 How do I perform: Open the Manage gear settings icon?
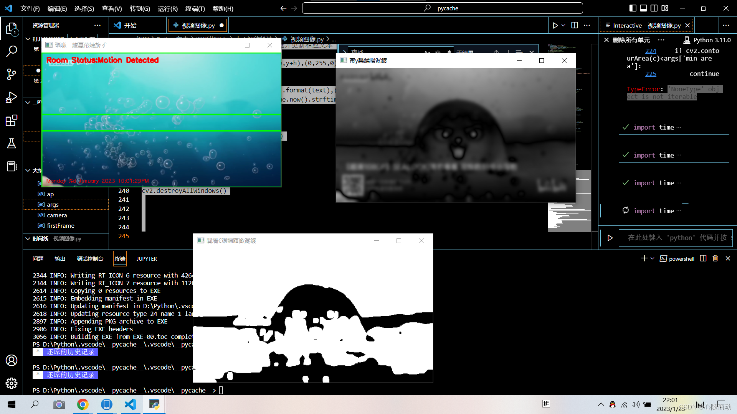[x=12, y=383]
